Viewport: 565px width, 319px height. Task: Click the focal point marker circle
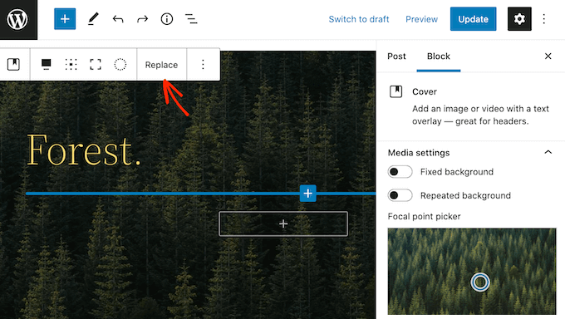(x=480, y=282)
